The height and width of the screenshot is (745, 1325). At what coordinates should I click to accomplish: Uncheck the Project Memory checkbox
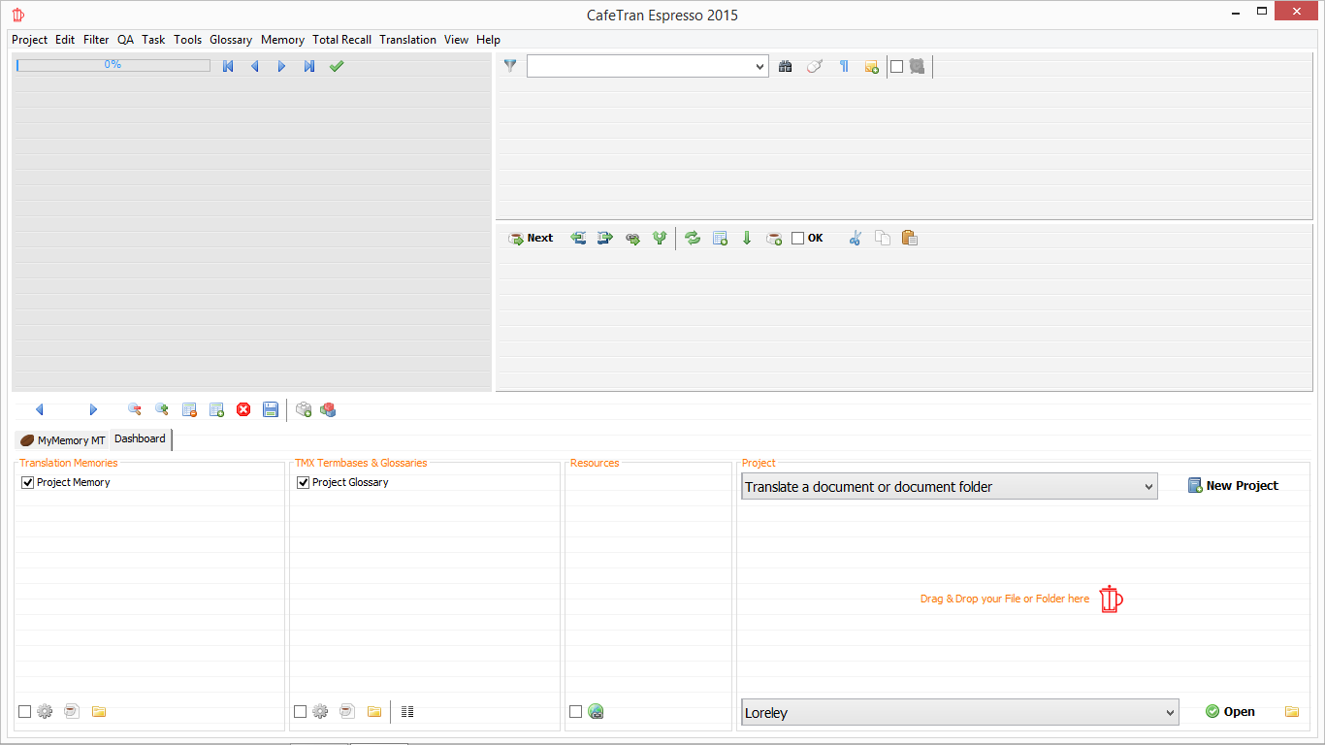[28, 482]
